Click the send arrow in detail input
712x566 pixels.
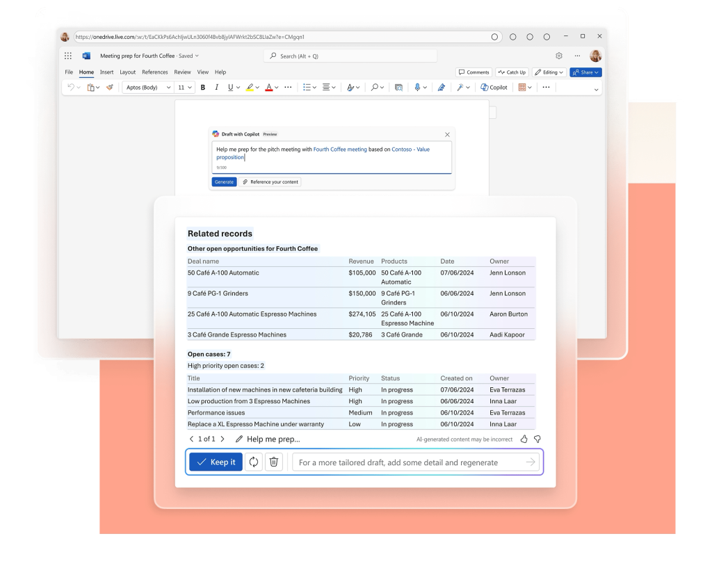coord(531,462)
